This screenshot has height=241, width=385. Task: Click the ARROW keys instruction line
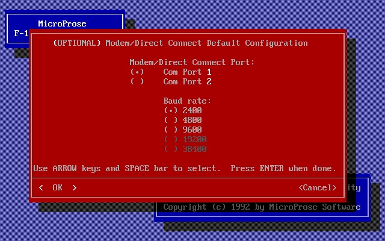pyautogui.click(x=126, y=168)
